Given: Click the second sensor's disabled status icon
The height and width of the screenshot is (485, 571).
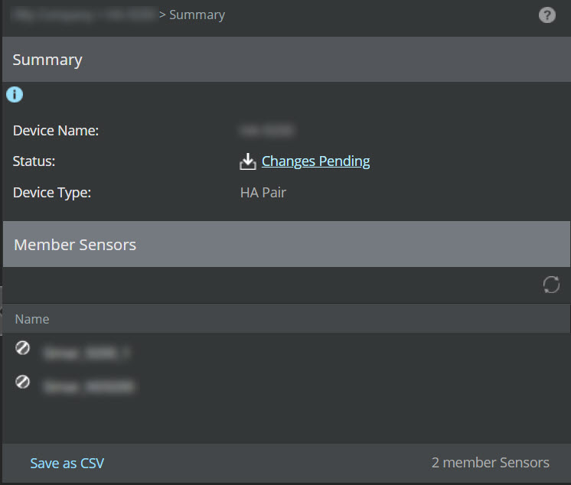Looking at the screenshot, I should [x=22, y=382].
